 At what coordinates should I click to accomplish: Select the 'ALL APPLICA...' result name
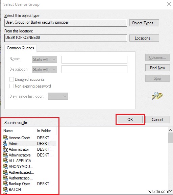pyautogui.click(x=21, y=161)
